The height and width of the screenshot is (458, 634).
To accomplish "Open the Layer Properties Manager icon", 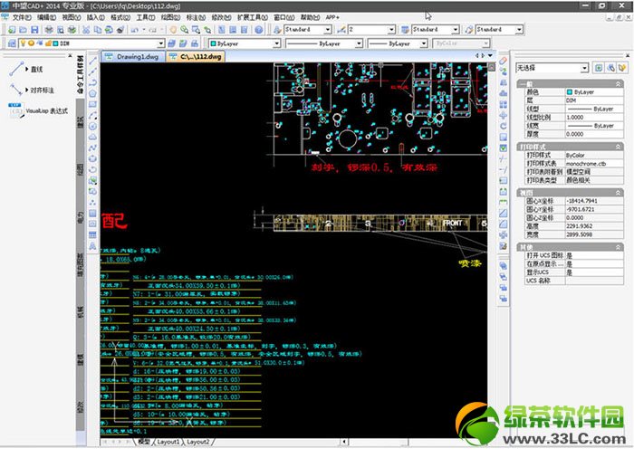I will pyautogui.click(x=12, y=43).
